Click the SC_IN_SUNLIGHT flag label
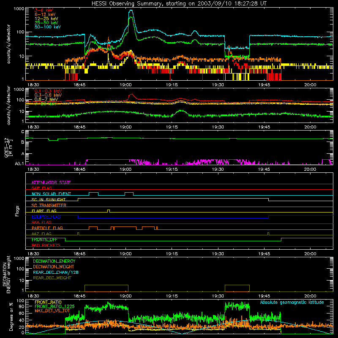Image resolution: width=338 pixels, height=338 pixels. (49, 199)
